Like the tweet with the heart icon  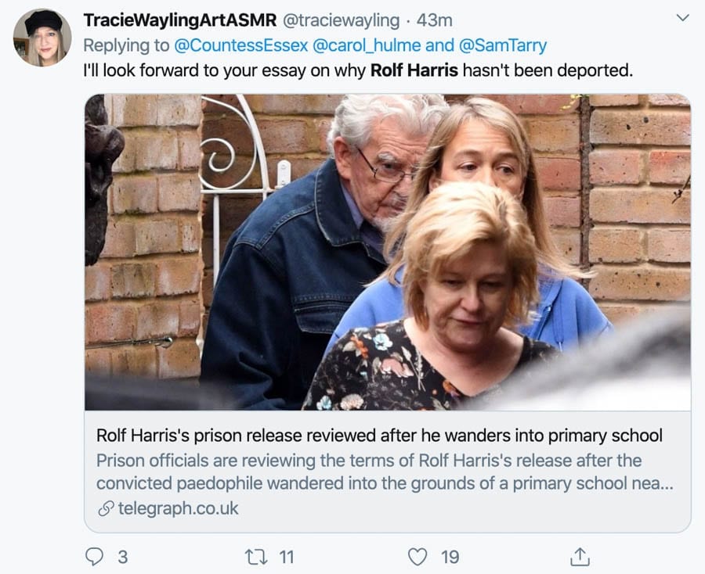point(418,556)
